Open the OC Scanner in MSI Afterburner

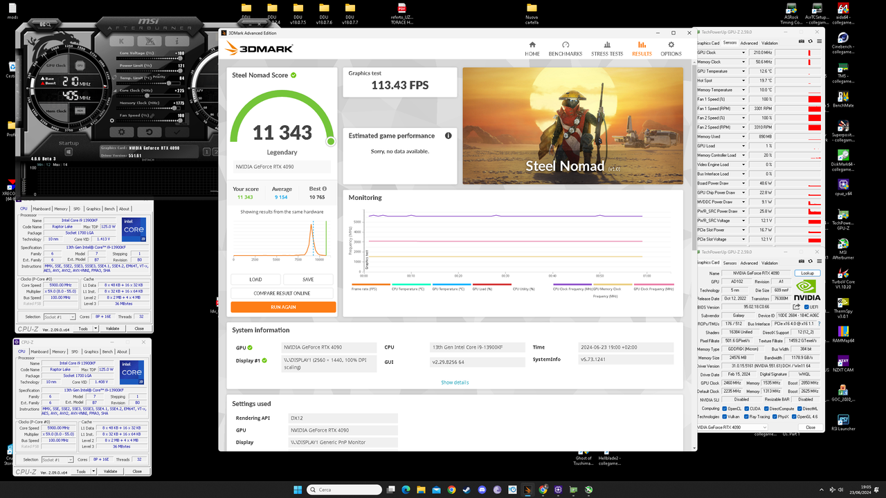click(x=45, y=24)
